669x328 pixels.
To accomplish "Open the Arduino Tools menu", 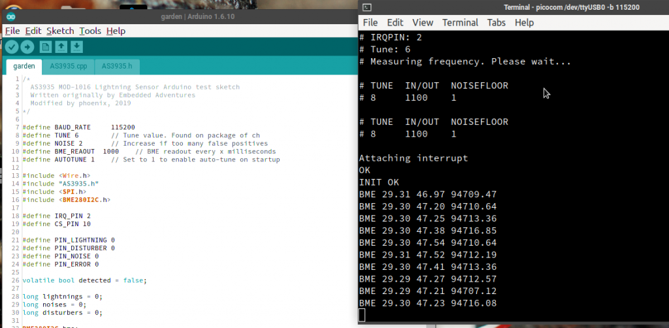I will pos(90,31).
